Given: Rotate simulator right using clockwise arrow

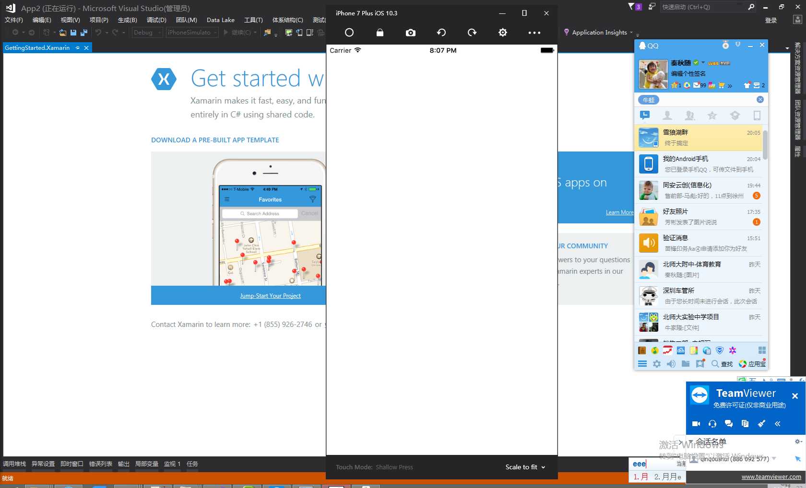Looking at the screenshot, I should pyautogui.click(x=472, y=33).
